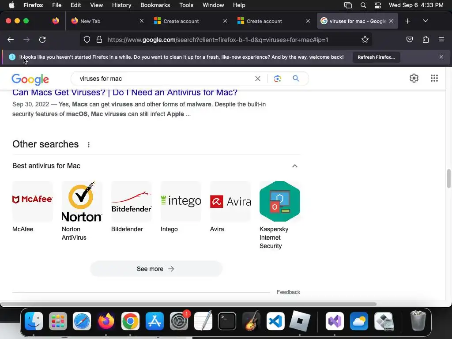Open the Tools menu
The height and width of the screenshot is (339, 452).
186,5
